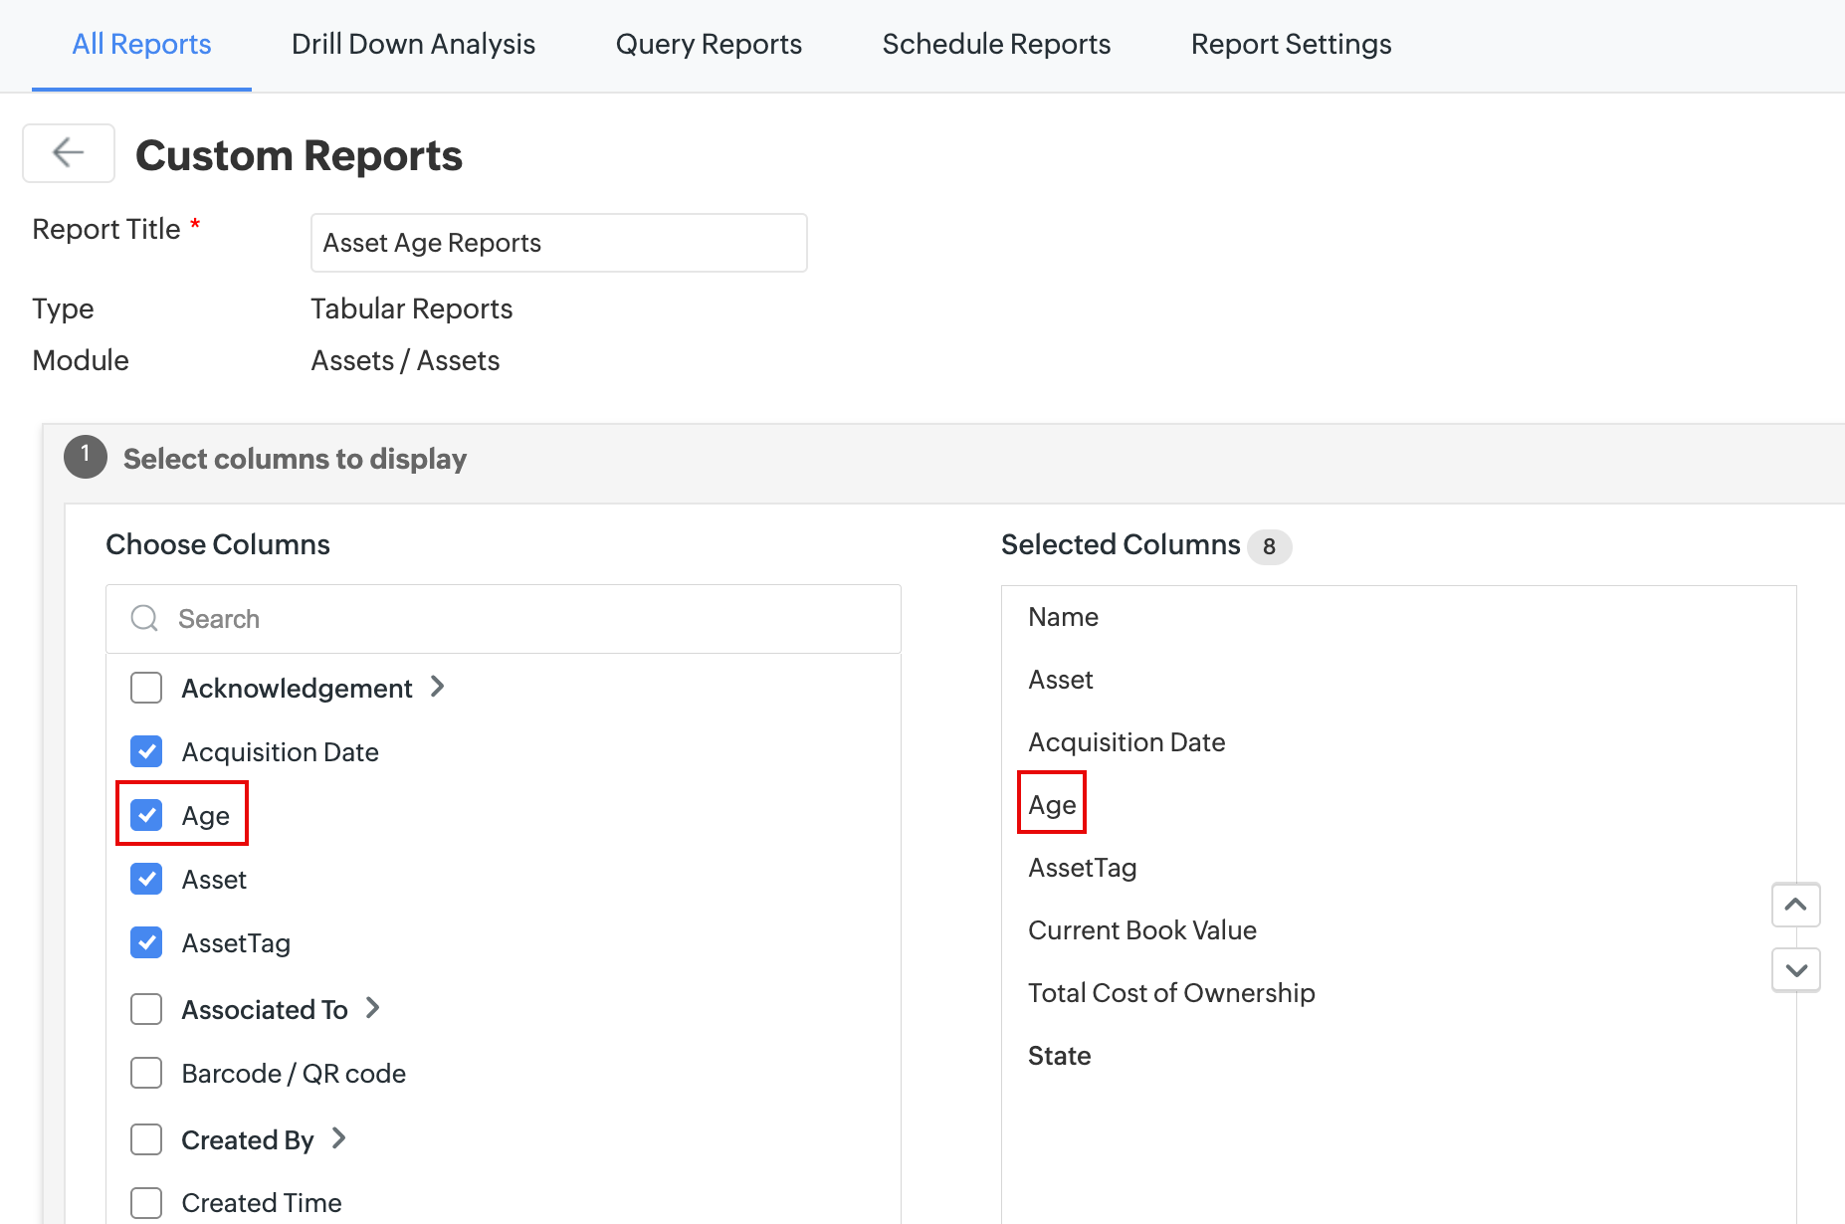Click the search magnifier icon
This screenshot has width=1845, height=1224.
[145, 619]
